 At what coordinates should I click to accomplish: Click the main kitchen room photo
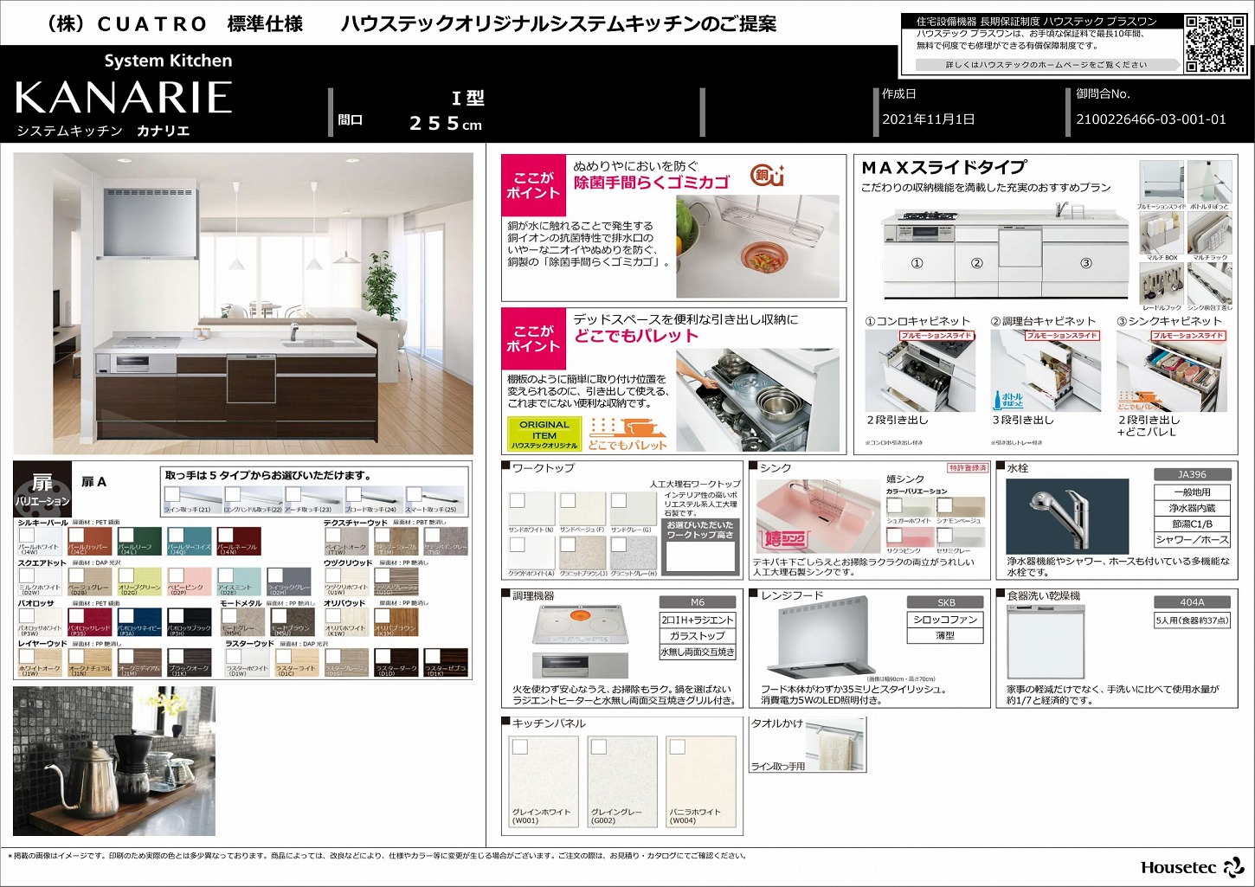click(243, 304)
